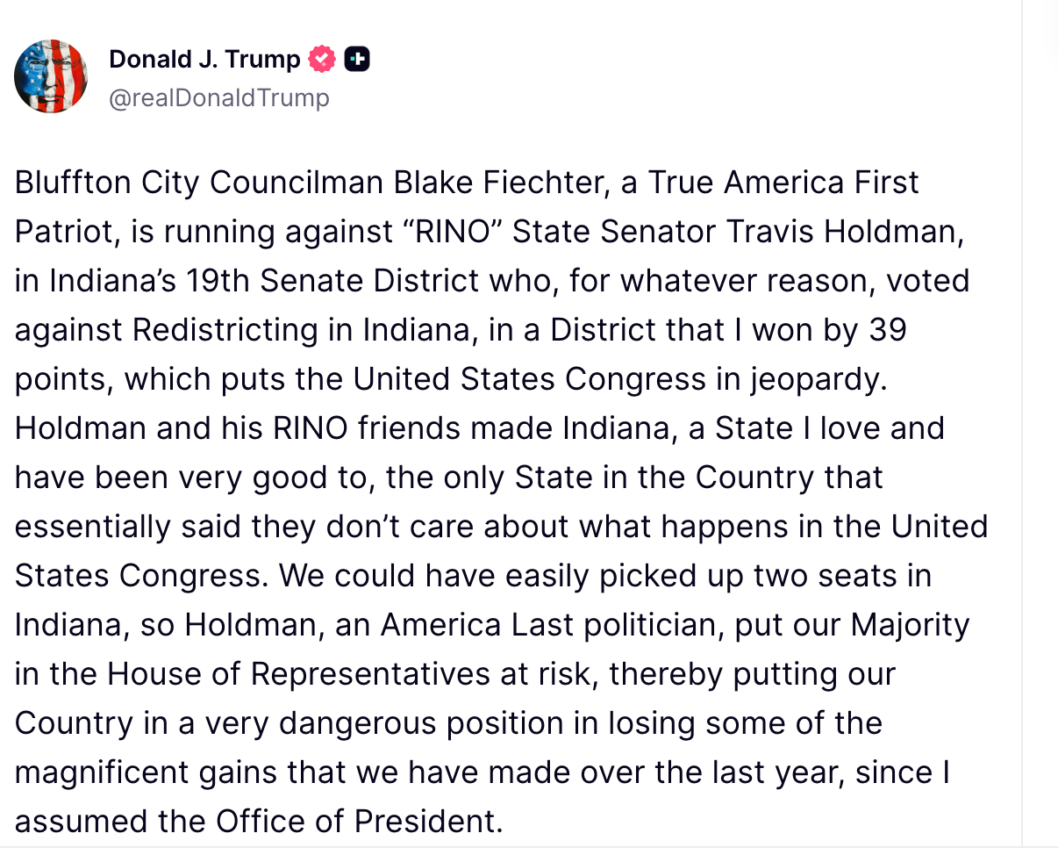Image resolution: width=1058 pixels, height=862 pixels.
Task: Click the words "Travis Holdman" in the post
Action: pyautogui.click(x=844, y=232)
